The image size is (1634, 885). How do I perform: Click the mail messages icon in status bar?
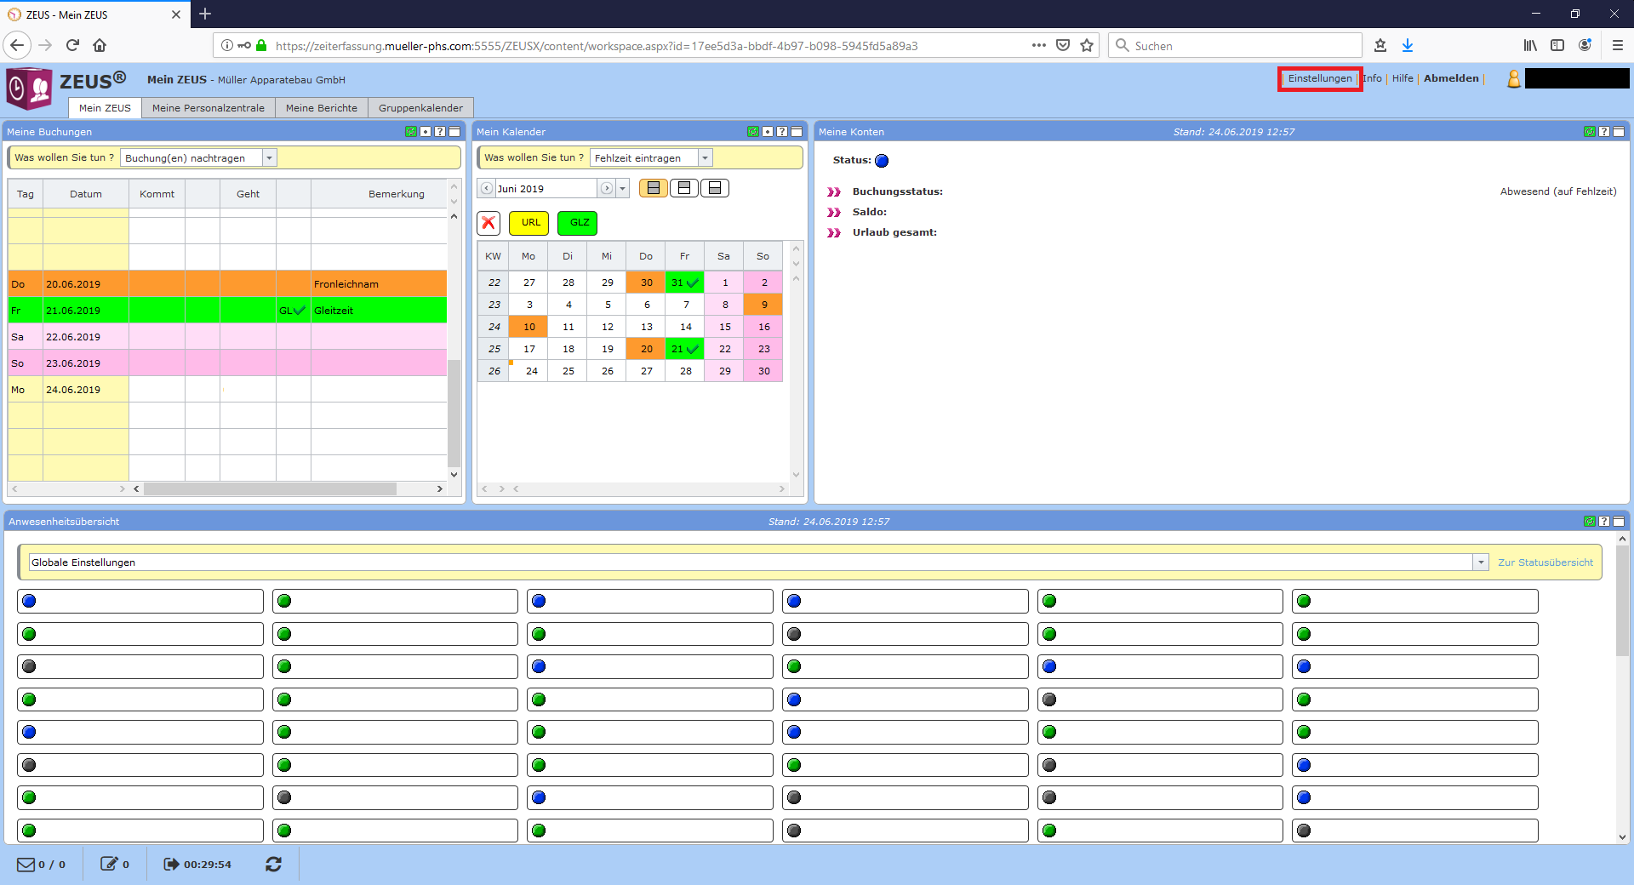(x=26, y=865)
